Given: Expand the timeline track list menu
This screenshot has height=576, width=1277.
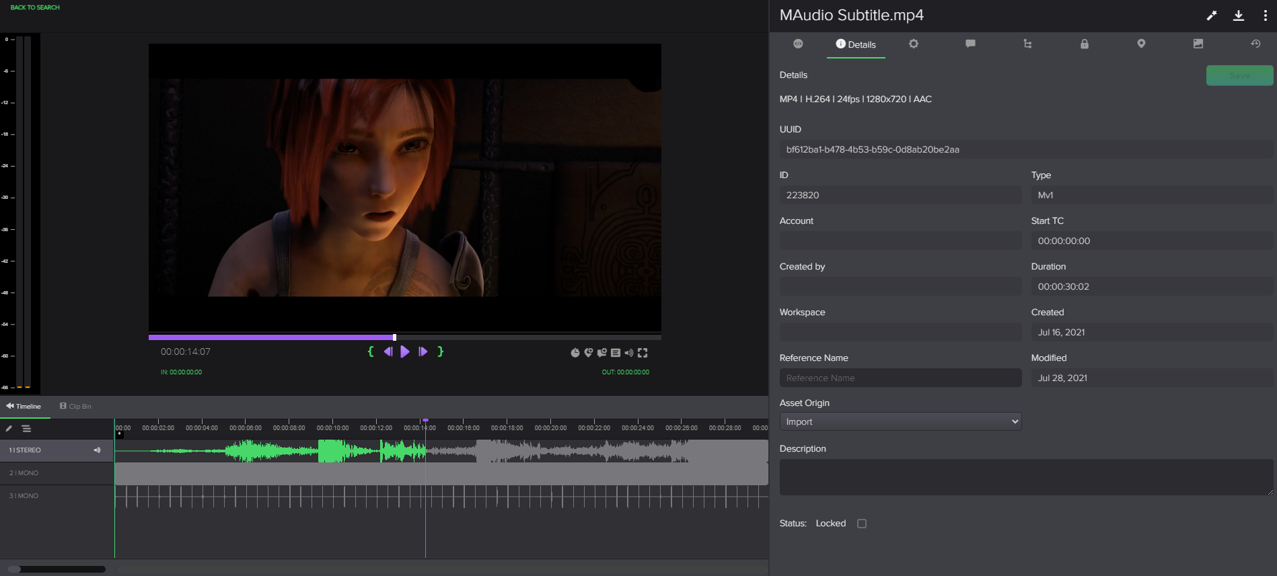Looking at the screenshot, I should pyautogui.click(x=26, y=429).
